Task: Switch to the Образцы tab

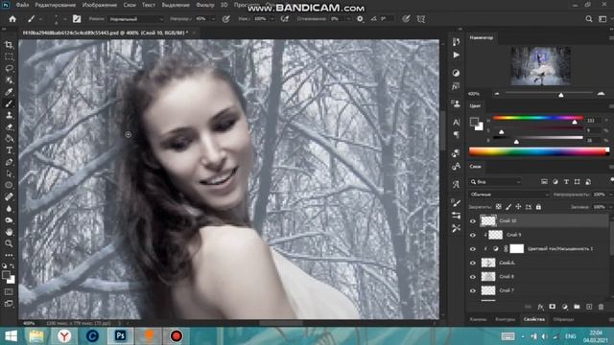Action: tap(563, 319)
